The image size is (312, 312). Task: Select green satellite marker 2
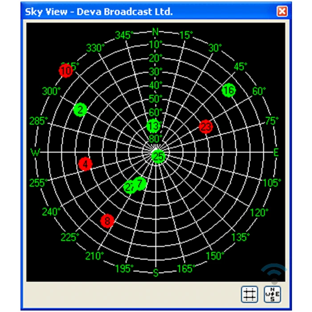(x=80, y=110)
